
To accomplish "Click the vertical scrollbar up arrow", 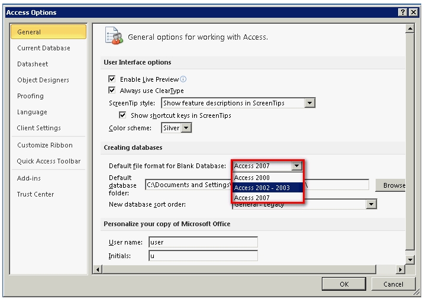I will click(x=410, y=28).
